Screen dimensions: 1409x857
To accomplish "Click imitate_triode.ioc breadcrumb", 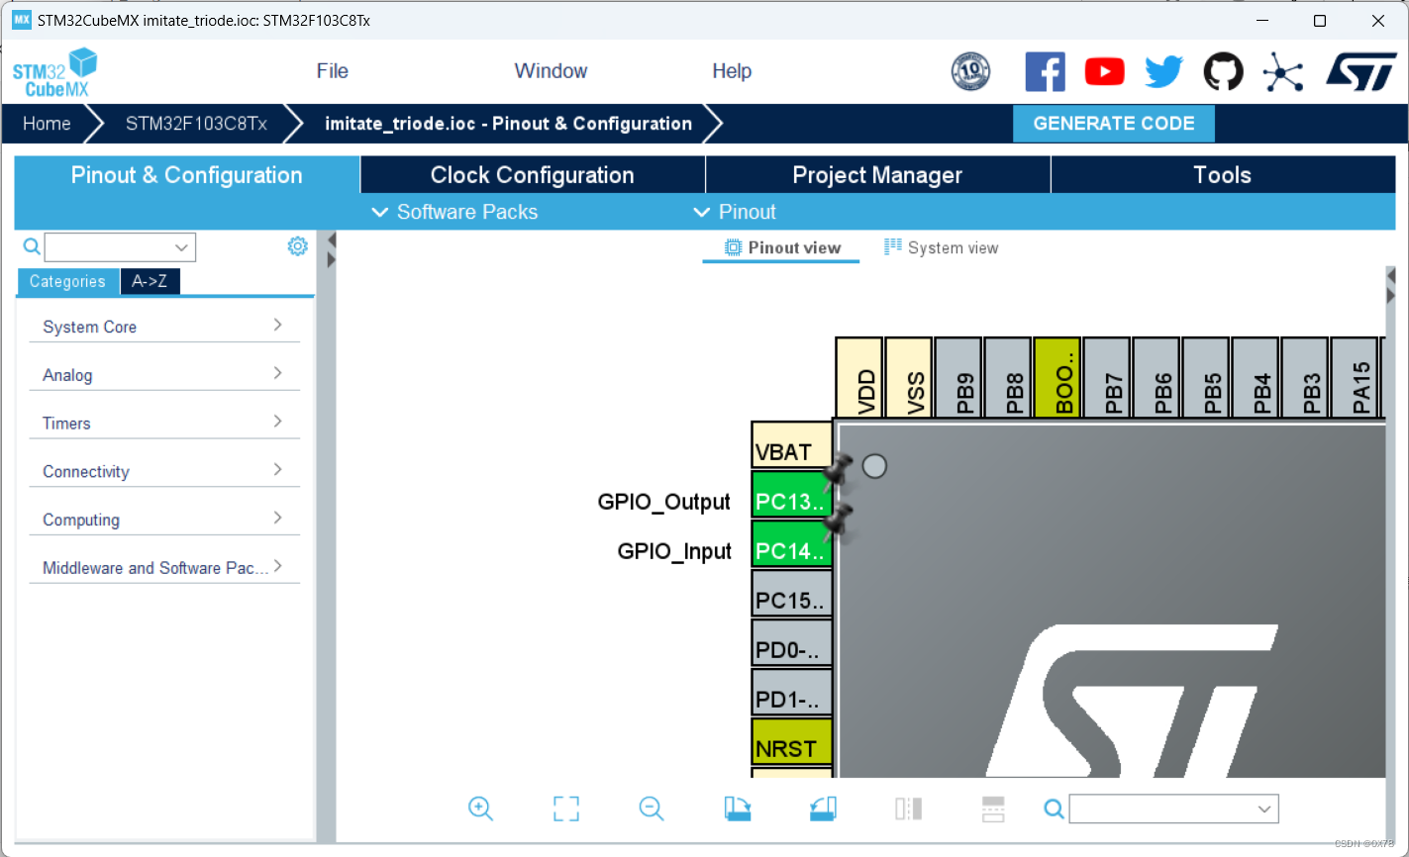I will tap(508, 124).
